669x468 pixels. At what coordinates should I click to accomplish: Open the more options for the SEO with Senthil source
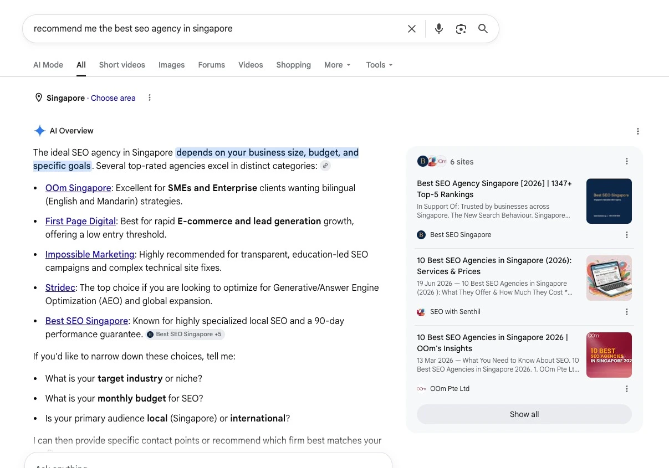[627, 312]
